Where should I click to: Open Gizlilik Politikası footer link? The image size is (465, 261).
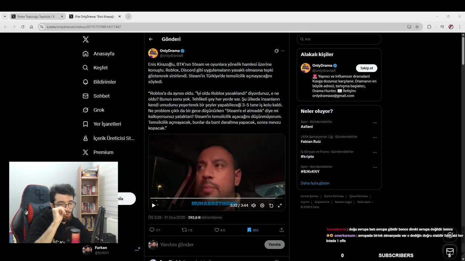pyautogui.click(x=334, y=196)
